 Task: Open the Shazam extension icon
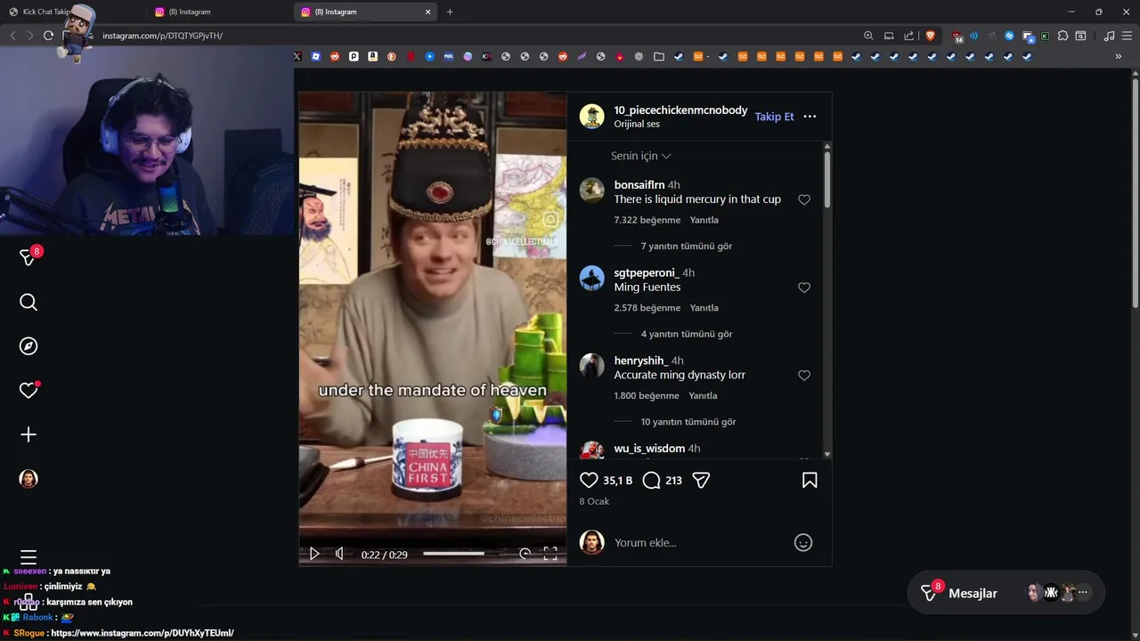pyautogui.click(x=1009, y=36)
